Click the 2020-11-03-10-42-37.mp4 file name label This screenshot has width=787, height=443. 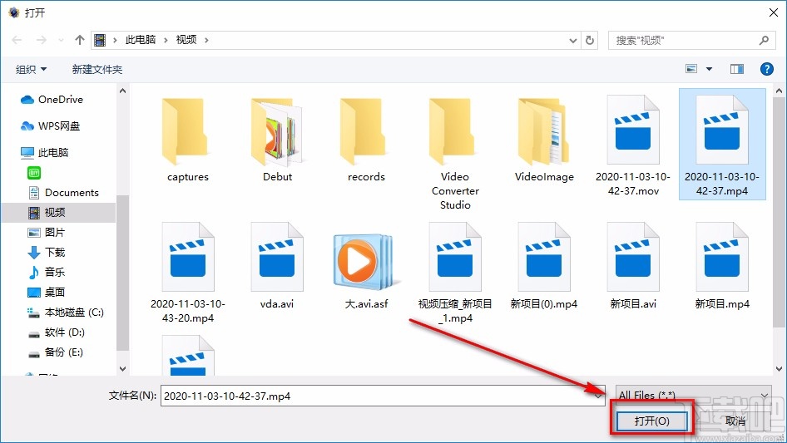click(x=722, y=184)
